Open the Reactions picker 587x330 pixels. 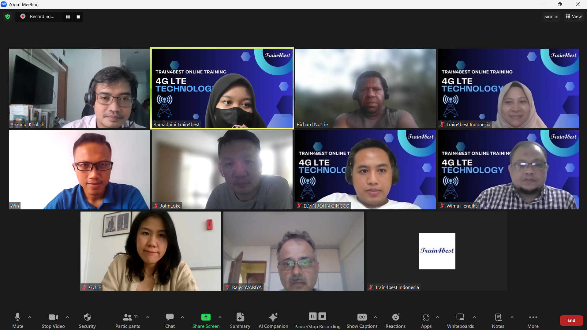click(395, 320)
